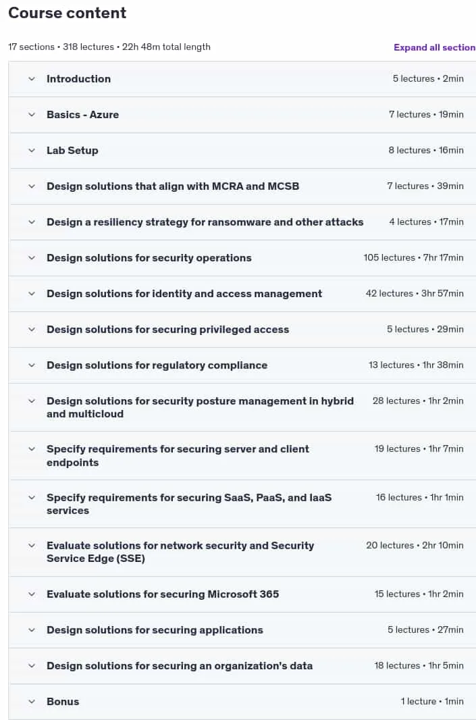Click the Bonus section title
Viewport: 476px width, 720px height.
click(x=63, y=702)
